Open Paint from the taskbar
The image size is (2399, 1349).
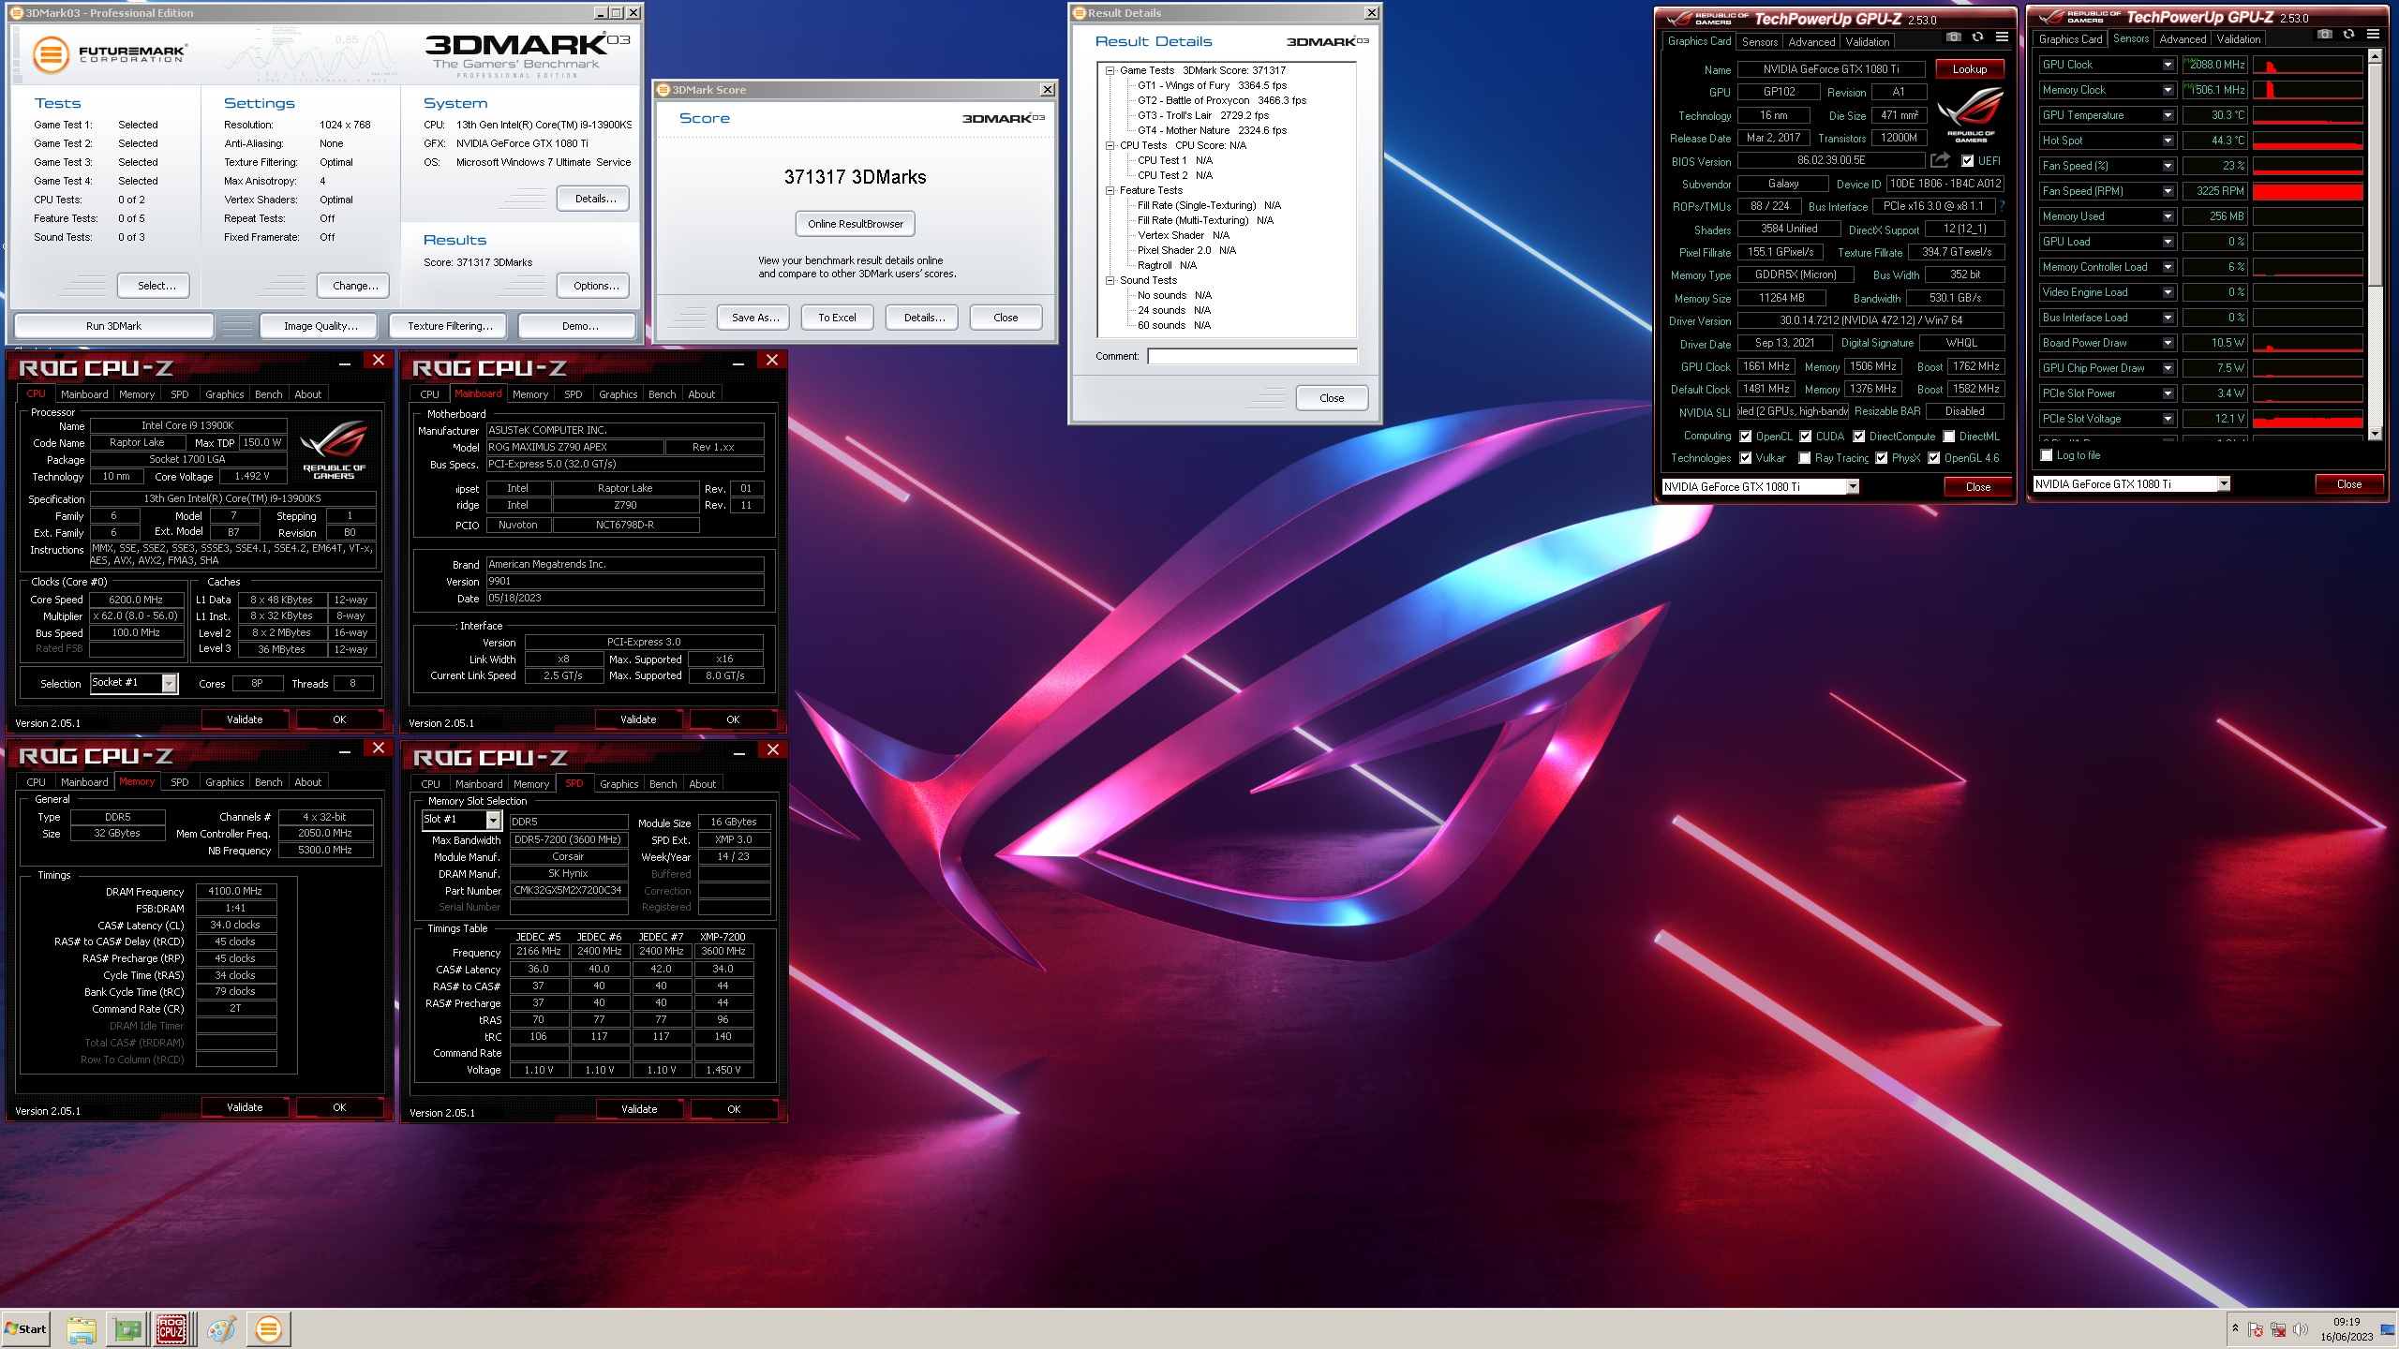tap(221, 1329)
